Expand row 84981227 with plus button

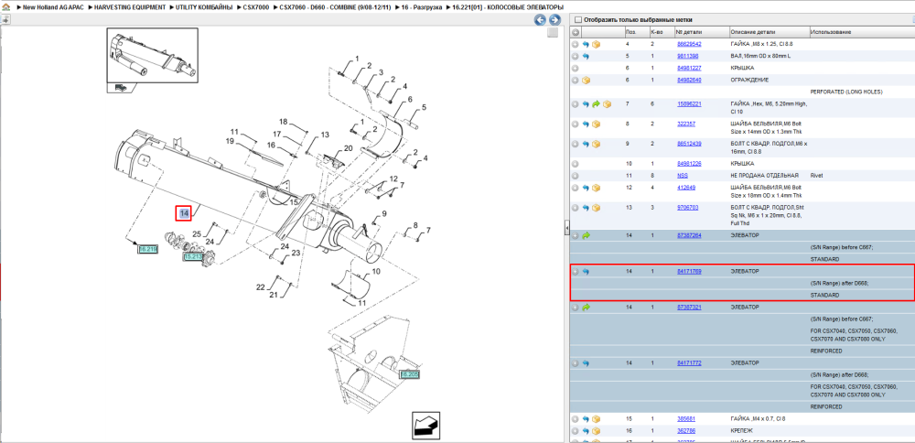[576, 69]
